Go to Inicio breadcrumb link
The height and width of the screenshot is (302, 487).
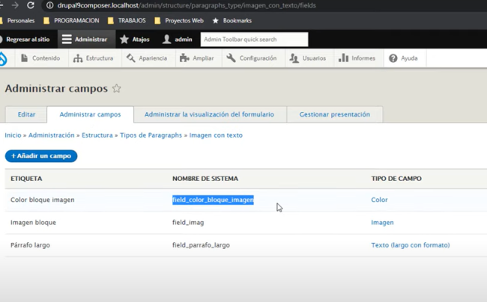13,135
